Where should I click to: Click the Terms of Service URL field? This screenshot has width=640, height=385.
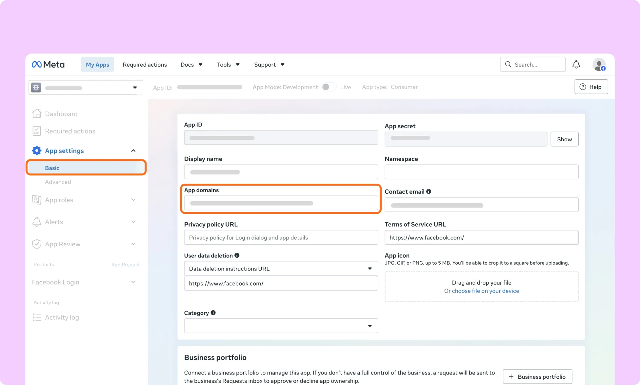481,237
